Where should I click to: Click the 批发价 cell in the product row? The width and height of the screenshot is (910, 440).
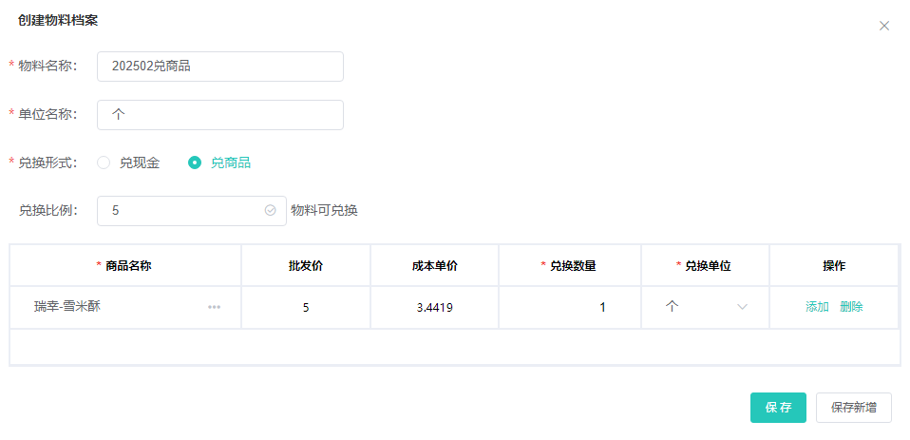coord(306,307)
